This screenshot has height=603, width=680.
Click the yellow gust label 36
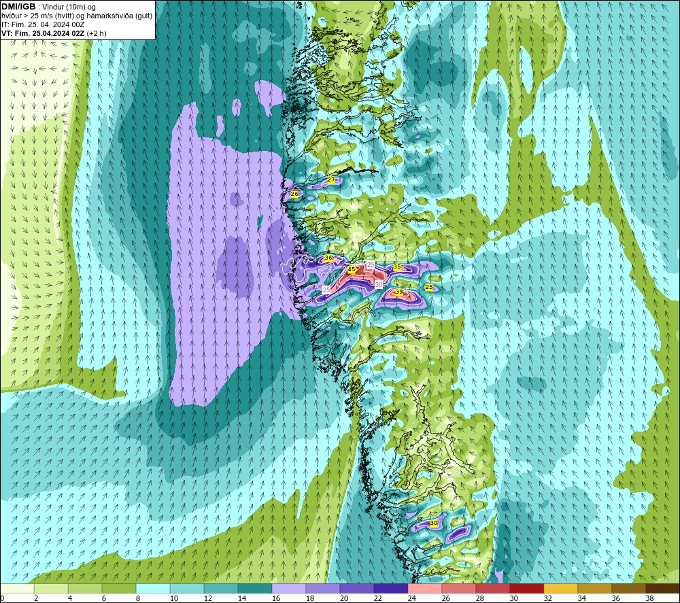point(328,258)
